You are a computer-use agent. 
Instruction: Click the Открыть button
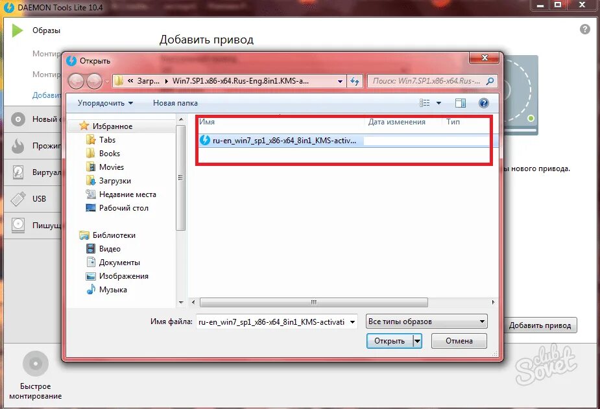click(390, 340)
